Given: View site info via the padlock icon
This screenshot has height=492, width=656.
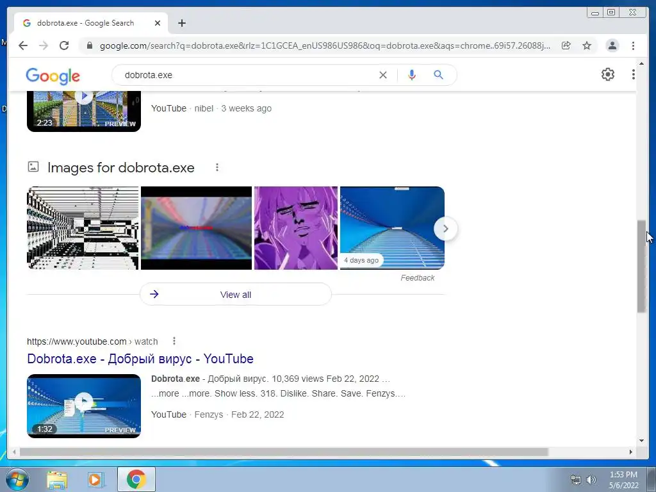Looking at the screenshot, I should click(x=89, y=45).
